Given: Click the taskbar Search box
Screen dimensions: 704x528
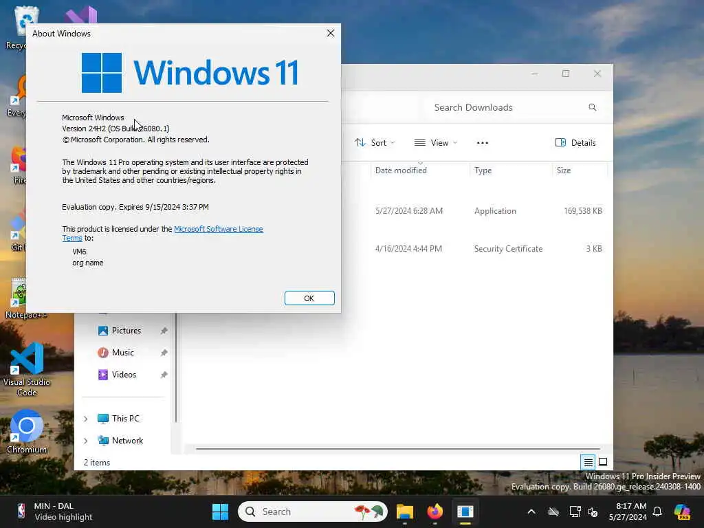Looking at the screenshot, I should click(x=313, y=511).
